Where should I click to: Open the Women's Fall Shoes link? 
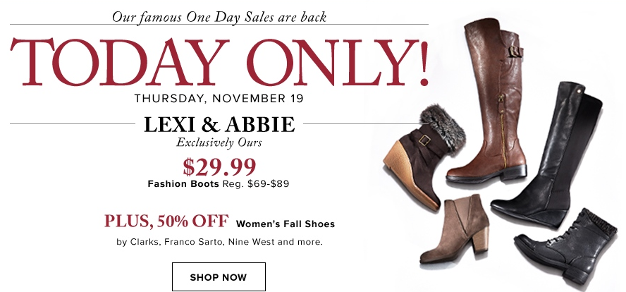286,224
